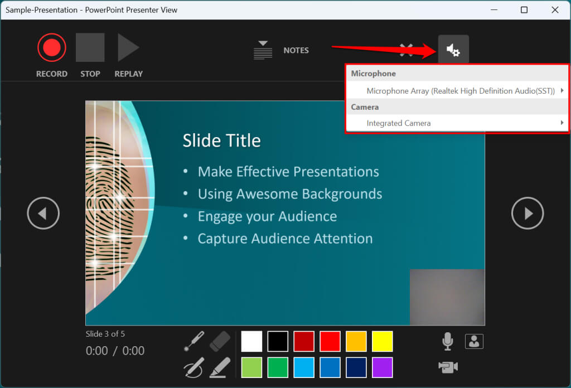This screenshot has height=388, width=571.
Task: Pick the yellow ink color swatch
Action: (x=382, y=341)
